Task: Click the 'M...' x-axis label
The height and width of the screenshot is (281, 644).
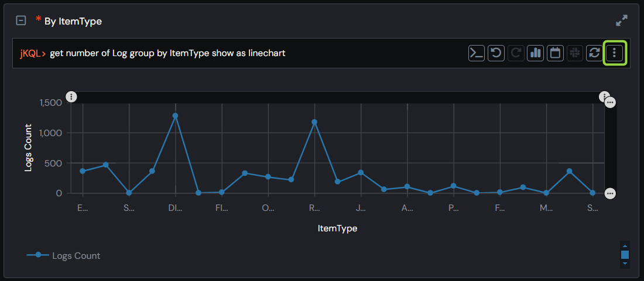Action: 547,208
